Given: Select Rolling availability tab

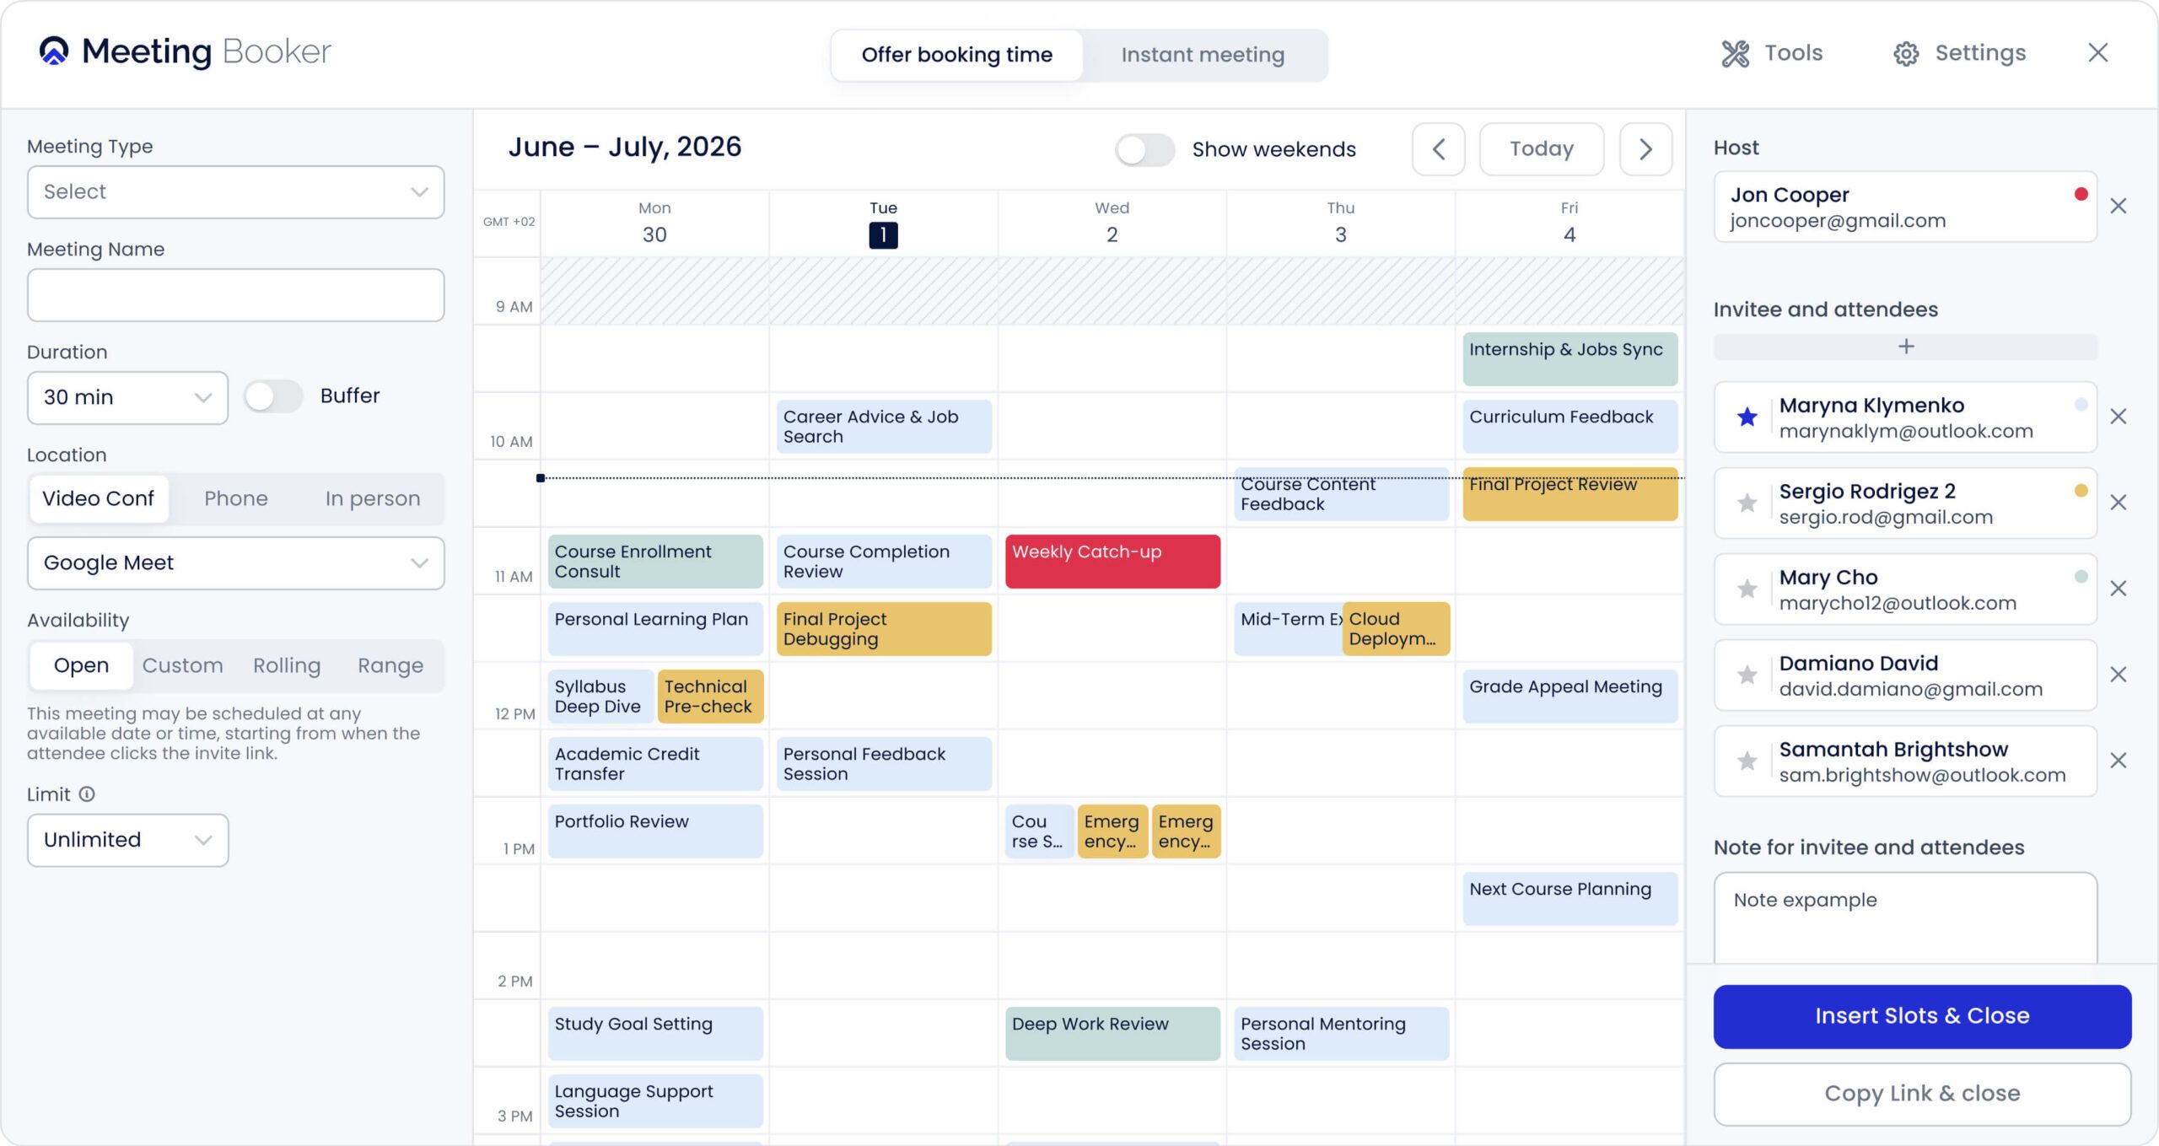Looking at the screenshot, I should [x=287, y=665].
